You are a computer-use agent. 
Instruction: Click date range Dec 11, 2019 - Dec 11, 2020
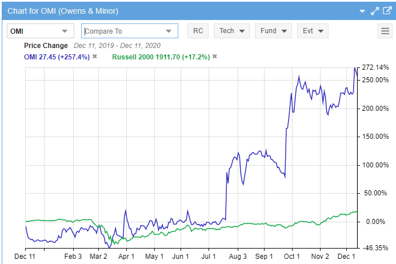[117, 46]
